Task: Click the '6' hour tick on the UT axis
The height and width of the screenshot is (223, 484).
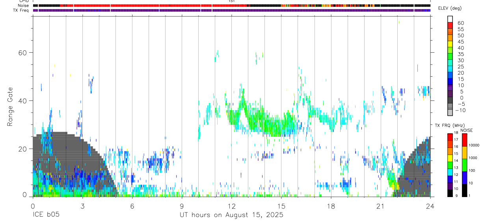Action: coord(132,206)
